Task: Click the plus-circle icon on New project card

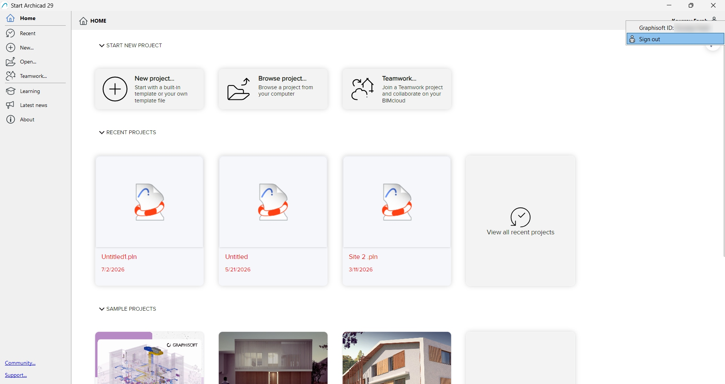Action: 115,89
